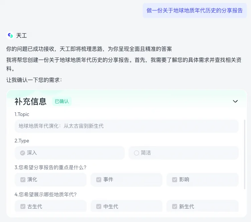
Task: Collapse the 补充信息 panel with the chevron
Action: point(235,101)
